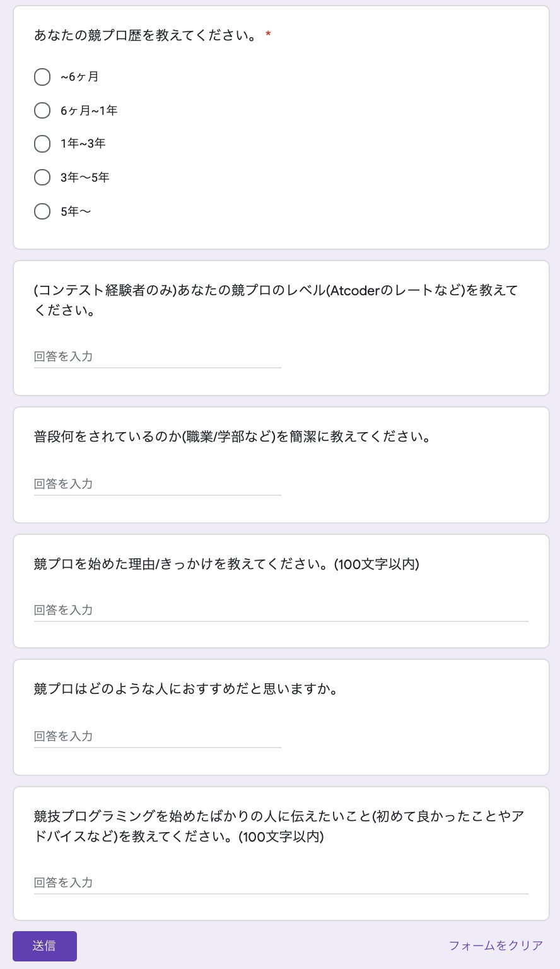
Task: Click the ~6ヶ月 option label text
Action: tap(79, 77)
